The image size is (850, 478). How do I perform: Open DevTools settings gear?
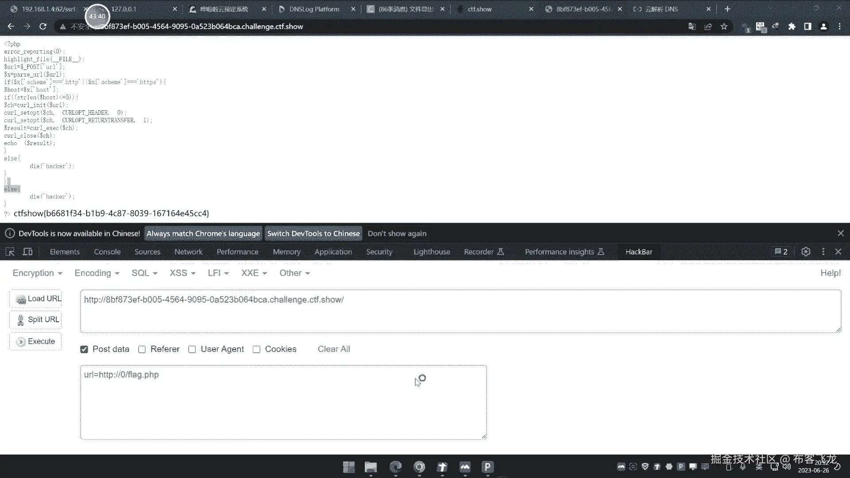pos(806,251)
